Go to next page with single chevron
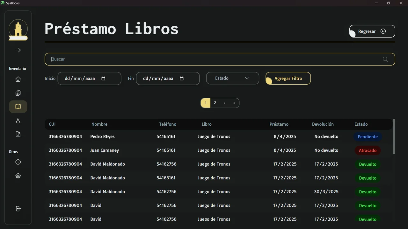408x229 pixels. pos(225,103)
